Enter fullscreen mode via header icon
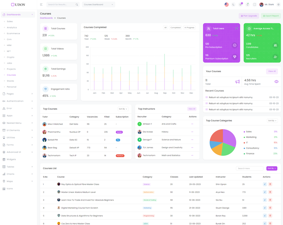Image resolution: width=283 pixels, height=225 pixels. [x=255, y=5]
